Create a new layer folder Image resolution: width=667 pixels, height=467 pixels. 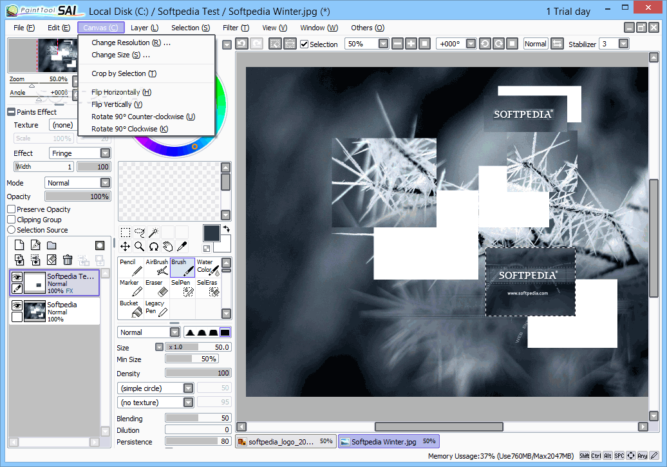point(52,245)
